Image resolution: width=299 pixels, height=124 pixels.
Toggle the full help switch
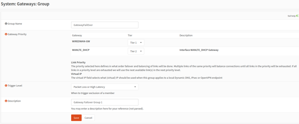coord(297,16)
